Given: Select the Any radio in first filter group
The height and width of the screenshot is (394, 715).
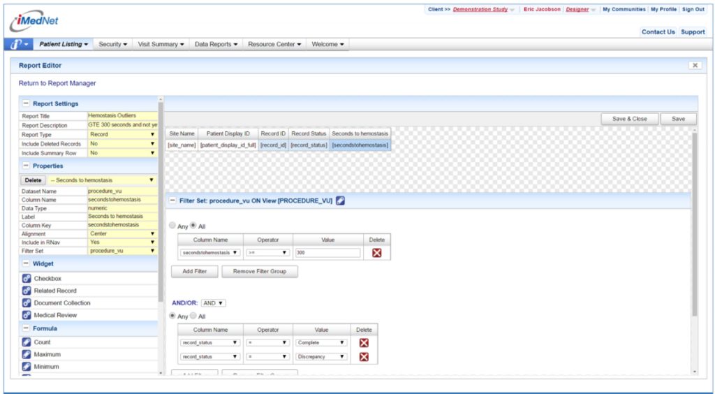Looking at the screenshot, I should [173, 226].
